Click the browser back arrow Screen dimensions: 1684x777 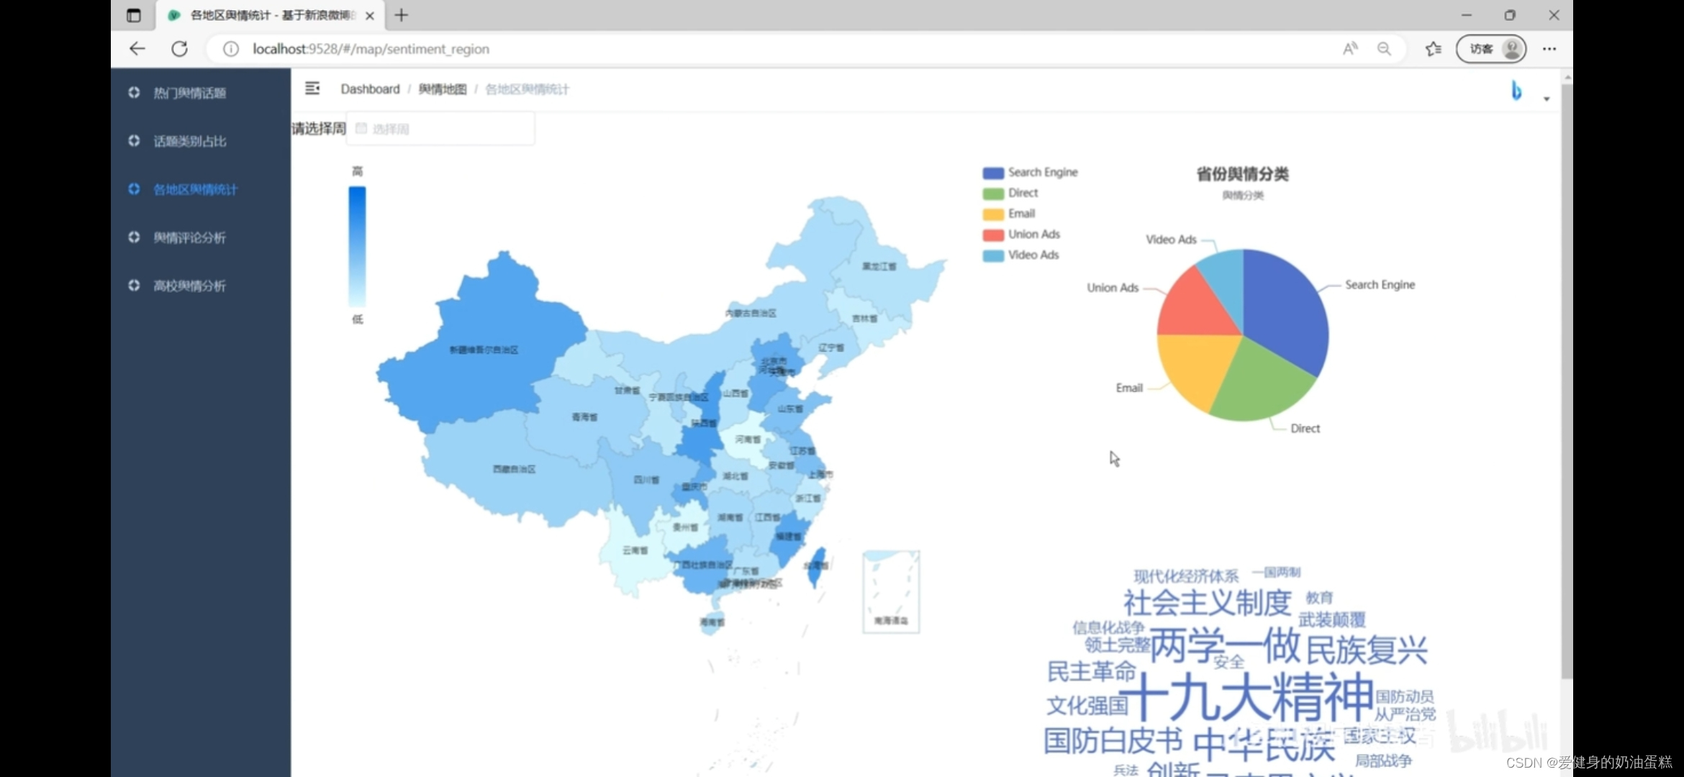click(137, 49)
